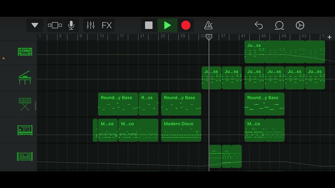Switch to the tracks view button
The width and height of the screenshot is (335, 188).
coord(55,25)
